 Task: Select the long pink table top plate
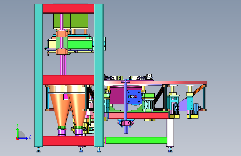click(x=155, y=83)
